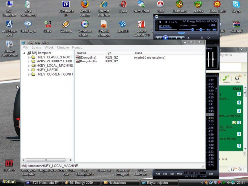Switch to the Nostradimus taskbar window

120,183
